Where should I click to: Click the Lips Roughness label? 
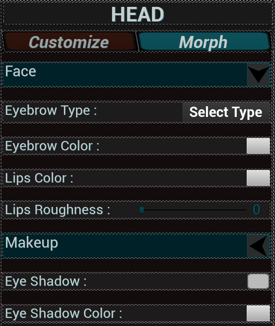click(x=57, y=210)
